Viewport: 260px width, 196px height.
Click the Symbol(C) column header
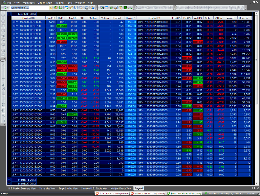(x=29, y=18)
